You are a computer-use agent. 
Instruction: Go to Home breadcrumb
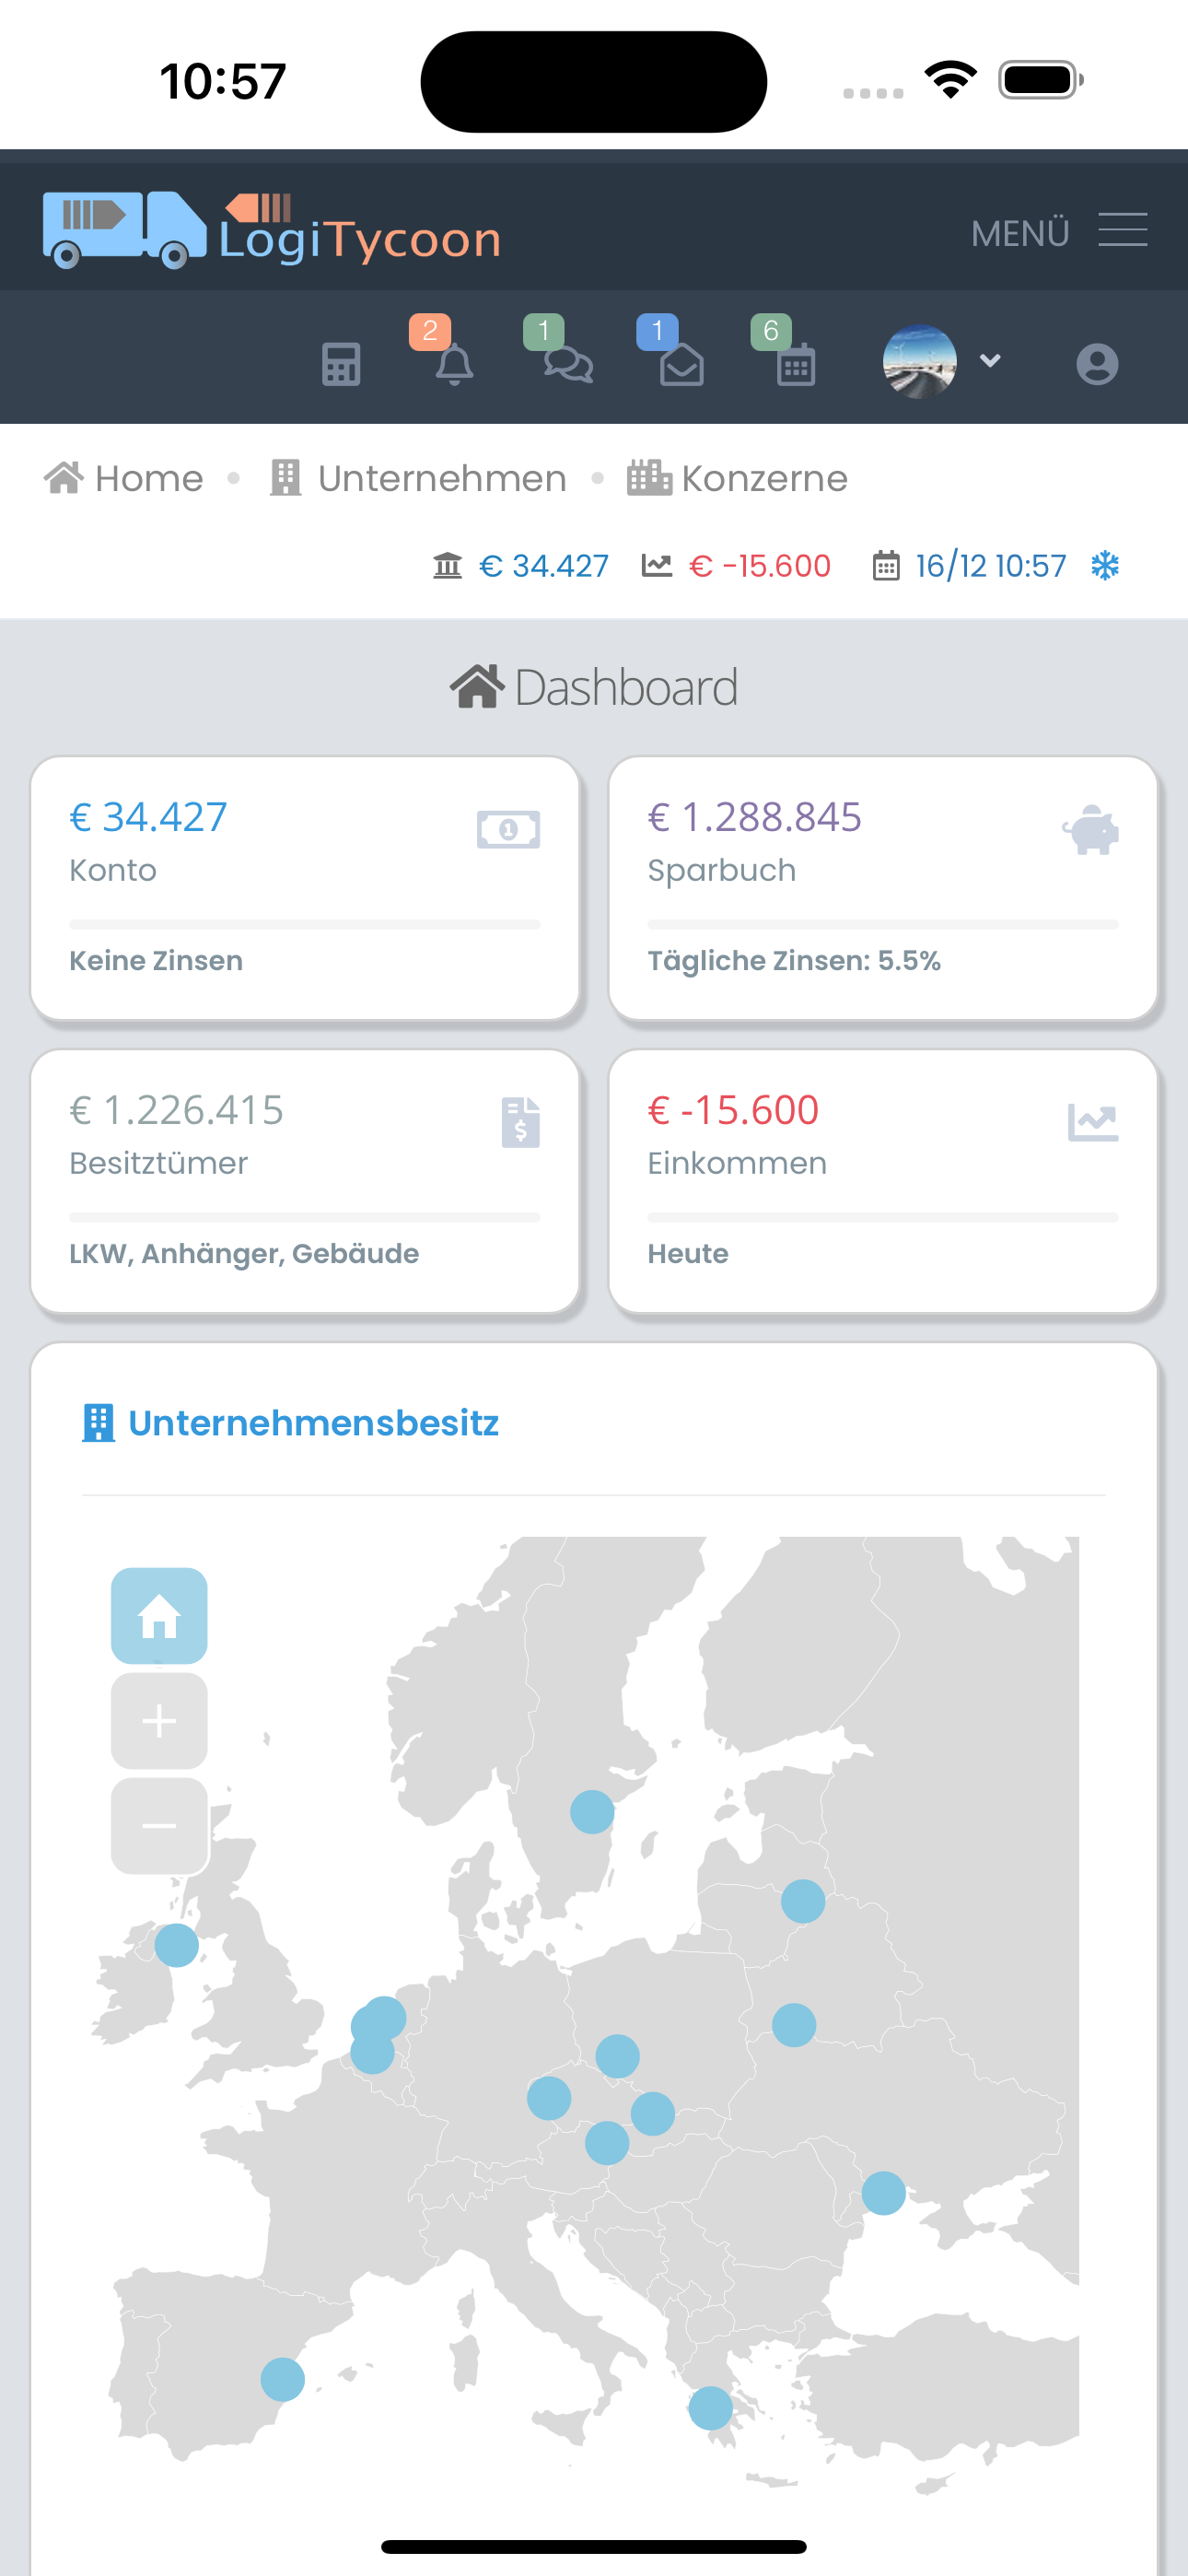[125, 479]
